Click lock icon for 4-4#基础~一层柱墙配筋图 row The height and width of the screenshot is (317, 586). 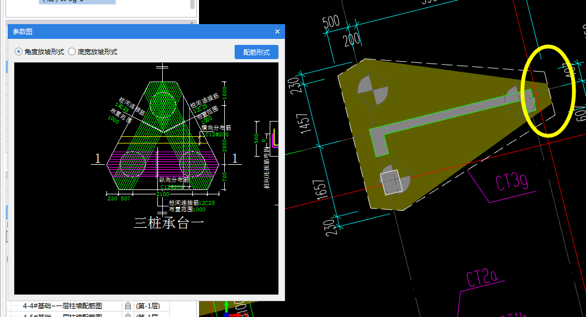pyautogui.click(x=128, y=306)
